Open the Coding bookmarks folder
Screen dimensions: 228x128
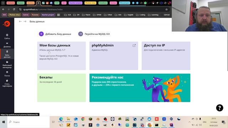coord(141,15)
